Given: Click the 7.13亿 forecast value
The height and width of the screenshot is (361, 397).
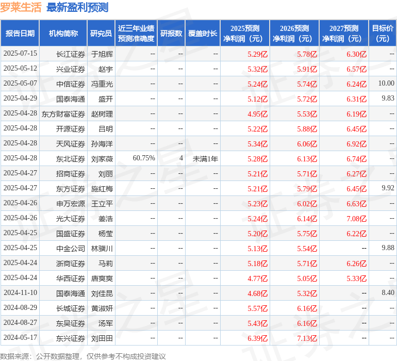Looking at the screenshot, I should pyautogui.click(x=307, y=338).
